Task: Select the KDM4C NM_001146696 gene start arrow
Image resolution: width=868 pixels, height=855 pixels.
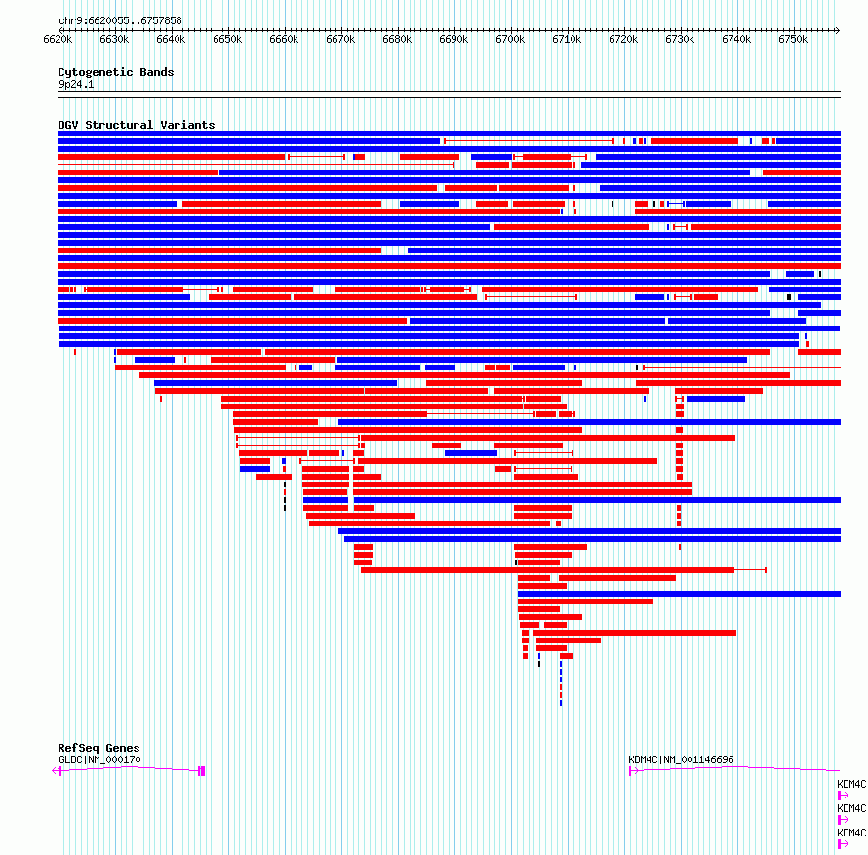Action: tap(634, 771)
